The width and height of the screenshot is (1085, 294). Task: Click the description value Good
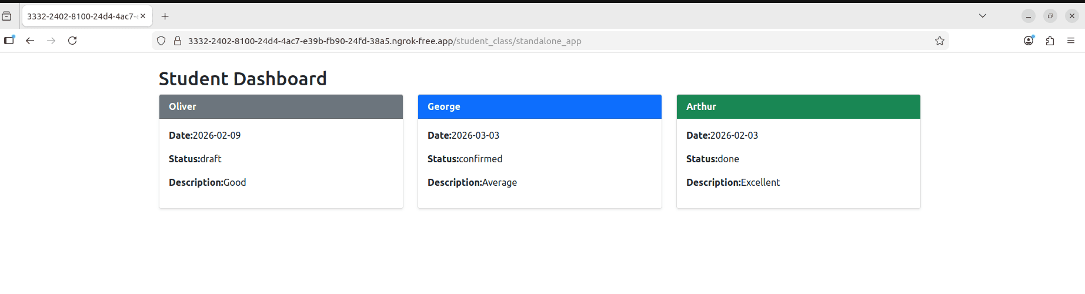235,182
